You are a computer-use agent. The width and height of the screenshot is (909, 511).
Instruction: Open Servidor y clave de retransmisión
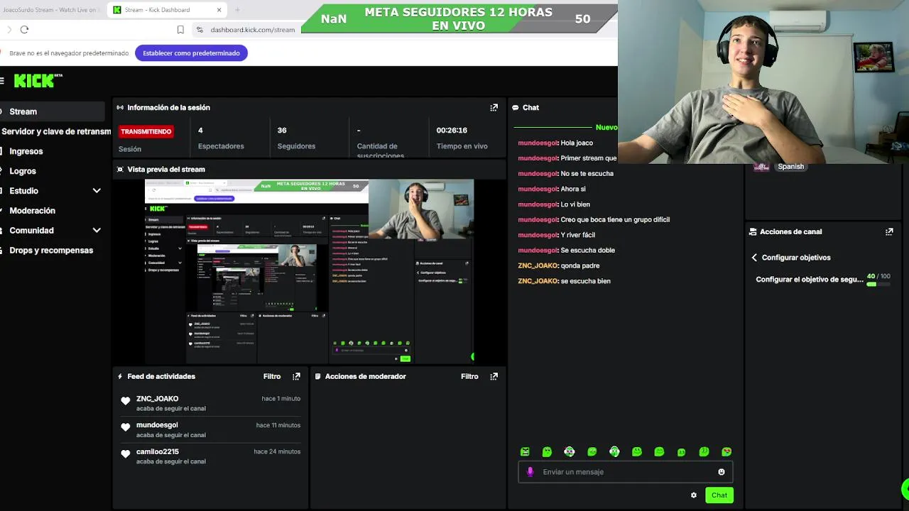pyautogui.click(x=55, y=131)
